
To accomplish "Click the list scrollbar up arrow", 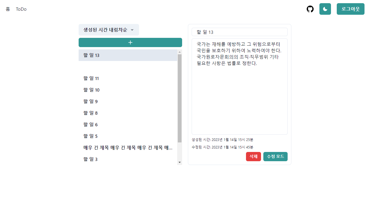I will click(x=180, y=52).
